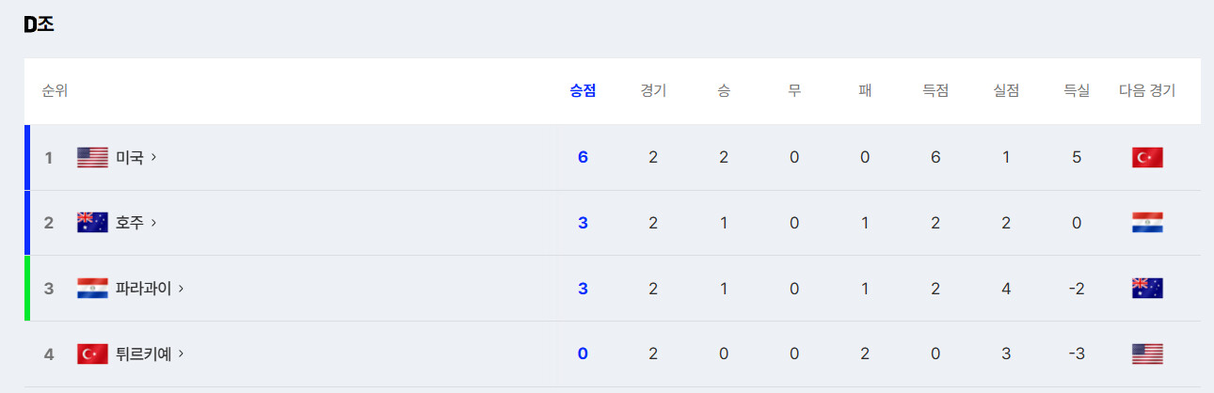Select the 득점 column header
The width and height of the screenshot is (1214, 393).
click(x=935, y=91)
